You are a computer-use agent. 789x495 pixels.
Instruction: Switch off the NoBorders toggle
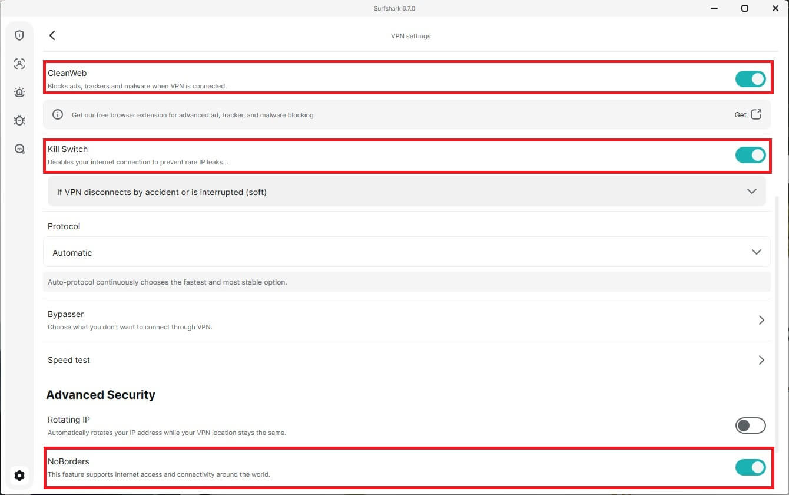750,467
